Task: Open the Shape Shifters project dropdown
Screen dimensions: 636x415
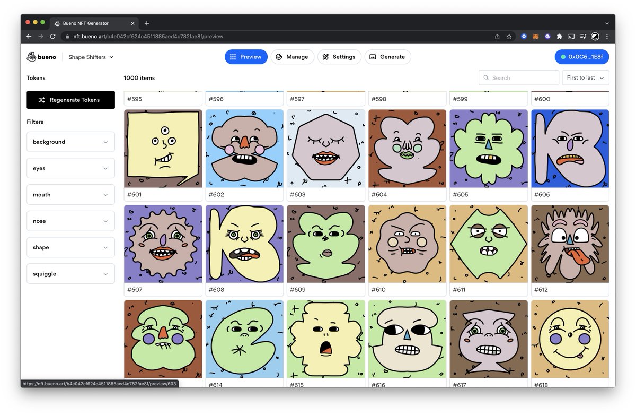Action: coord(91,57)
